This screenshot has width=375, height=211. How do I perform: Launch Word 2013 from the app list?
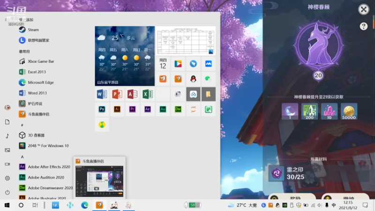pyautogui.click(x=33, y=93)
